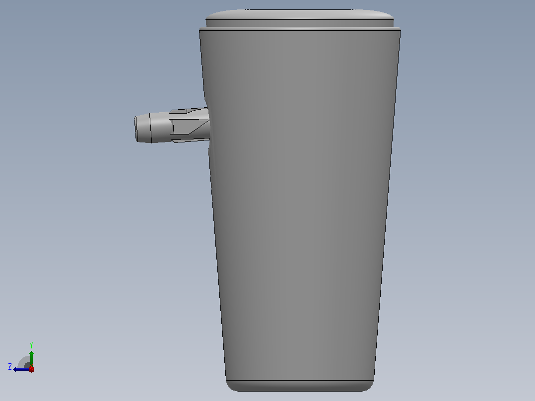Select the cylindrical tip section of spout
535x401 pixels.
coord(143,128)
